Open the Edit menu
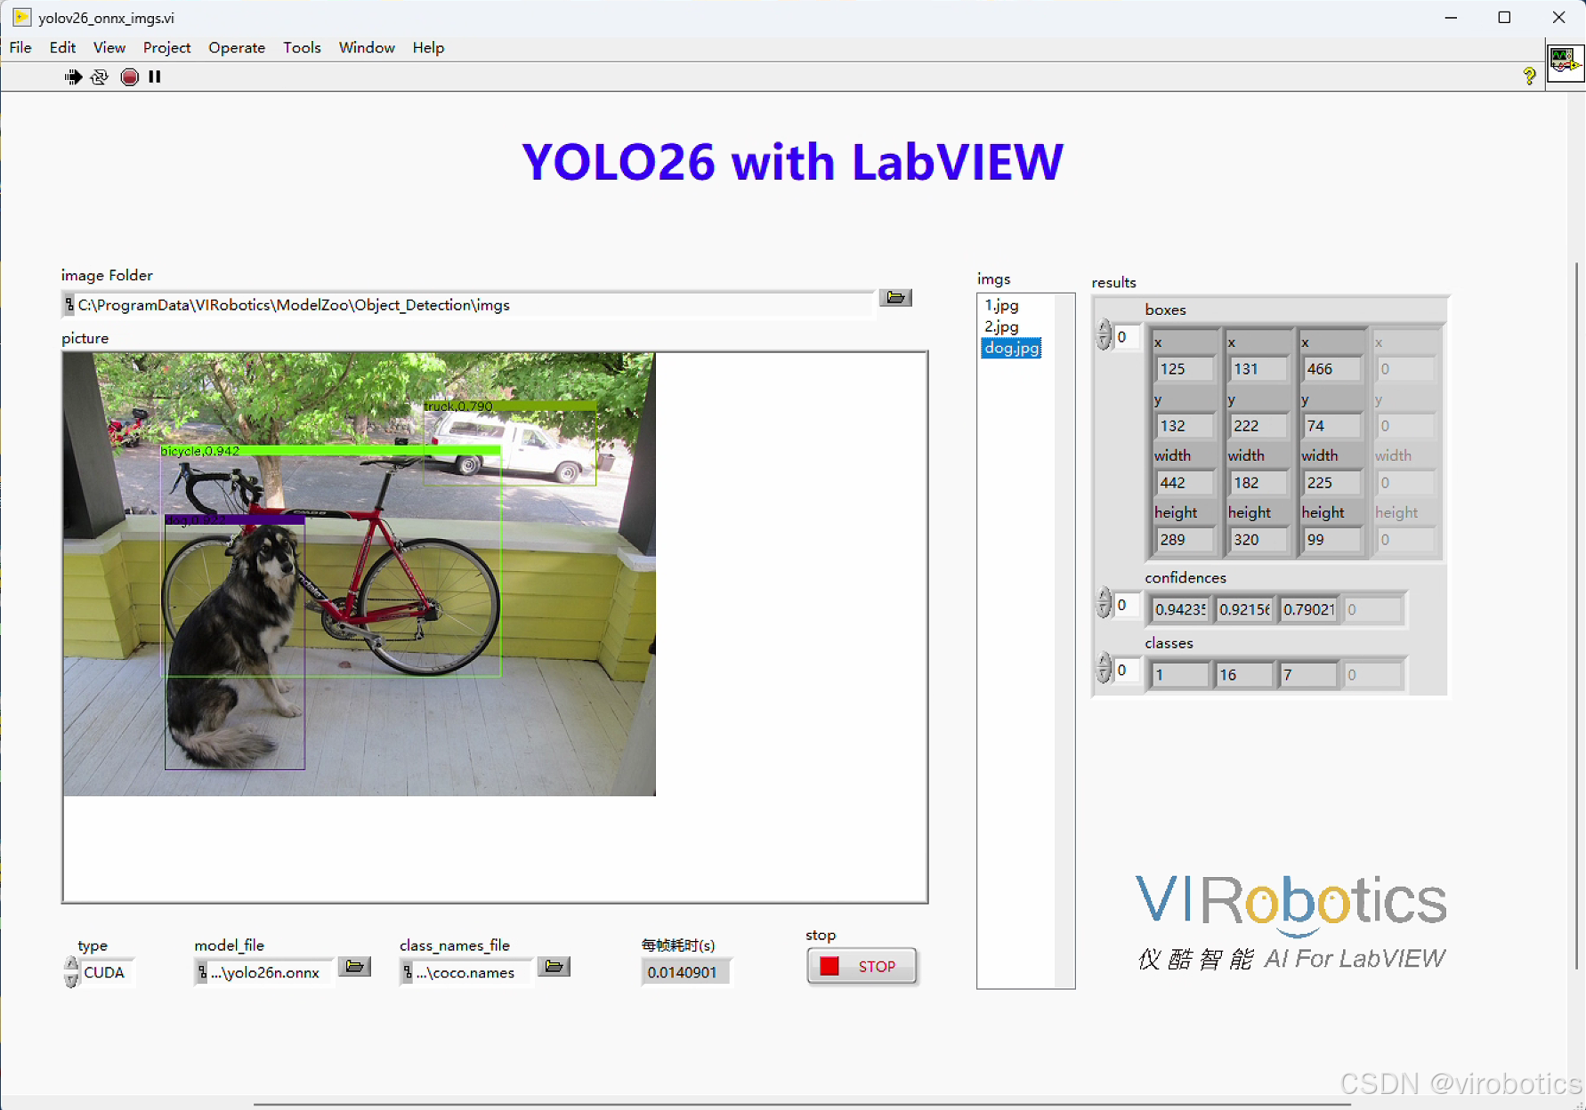 tap(62, 48)
